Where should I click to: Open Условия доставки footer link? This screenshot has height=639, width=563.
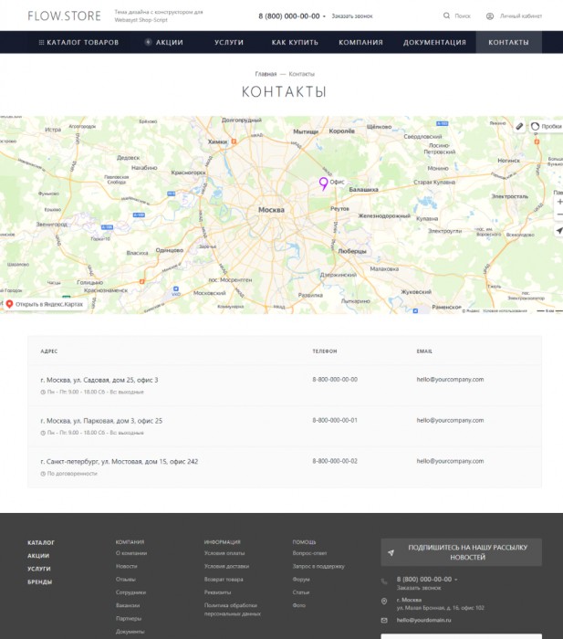point(226,566)
